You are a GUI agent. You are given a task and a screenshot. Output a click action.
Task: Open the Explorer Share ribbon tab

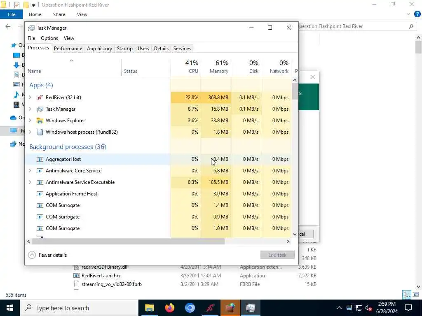(59, 14)
